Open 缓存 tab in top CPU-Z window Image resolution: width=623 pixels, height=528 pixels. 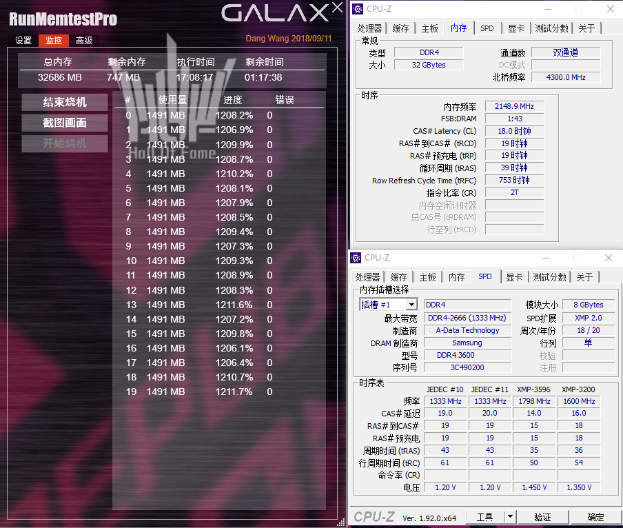pos(400,28)
